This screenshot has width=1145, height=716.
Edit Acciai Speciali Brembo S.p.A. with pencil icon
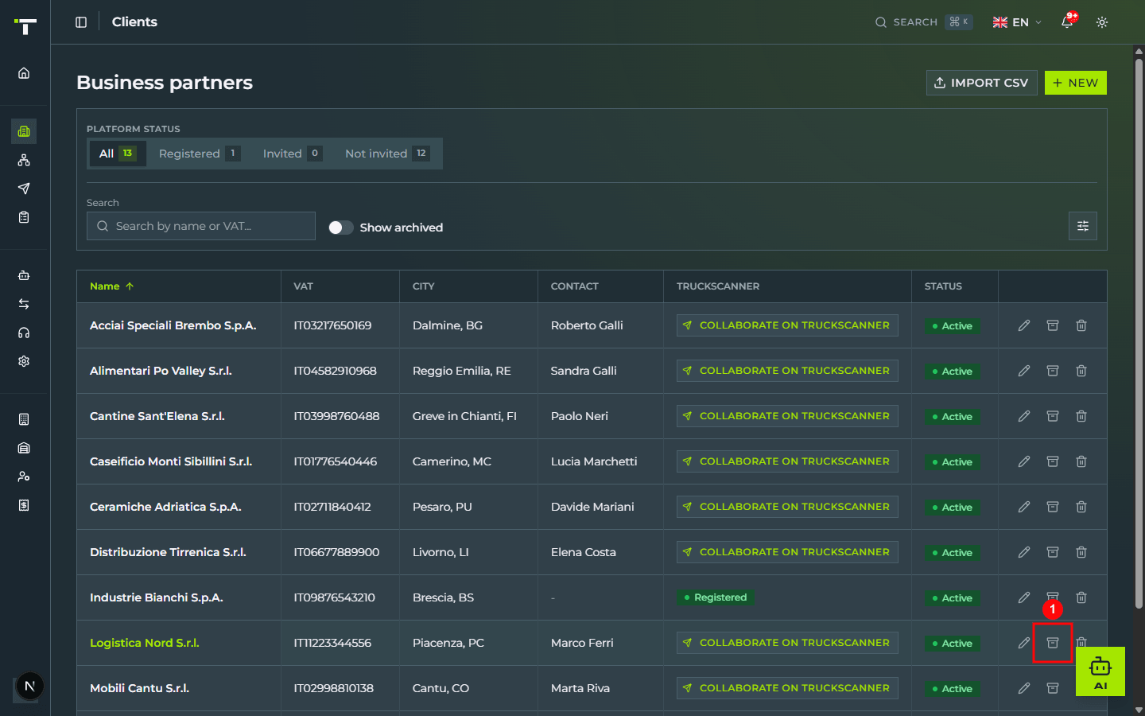coord(1024,325)
